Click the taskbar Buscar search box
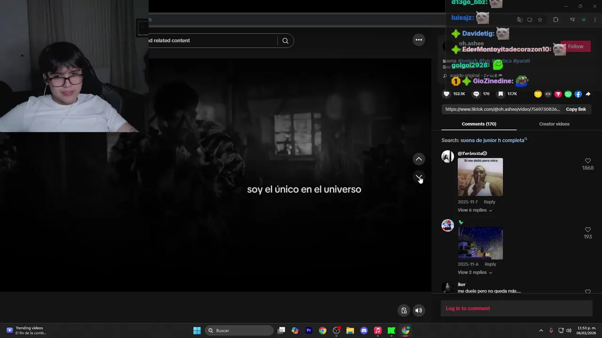 pyautogui.click(x=239, y=330)
